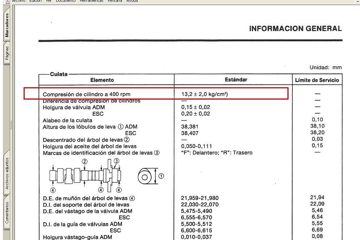
Task: Click the INFORMACION GENERAL heading
Action: click(295, 28)
